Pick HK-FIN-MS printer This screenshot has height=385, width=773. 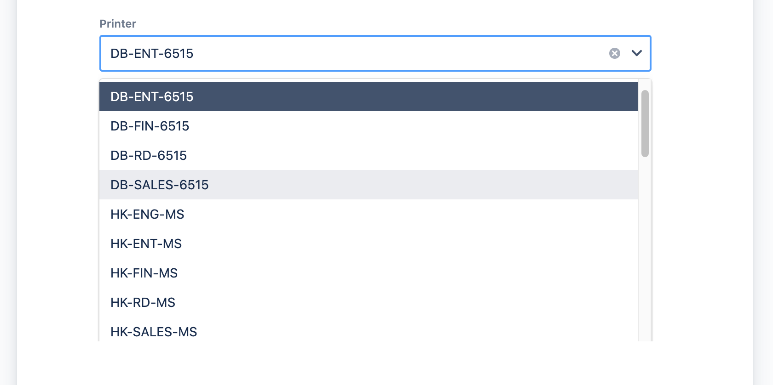pos(368,273)
